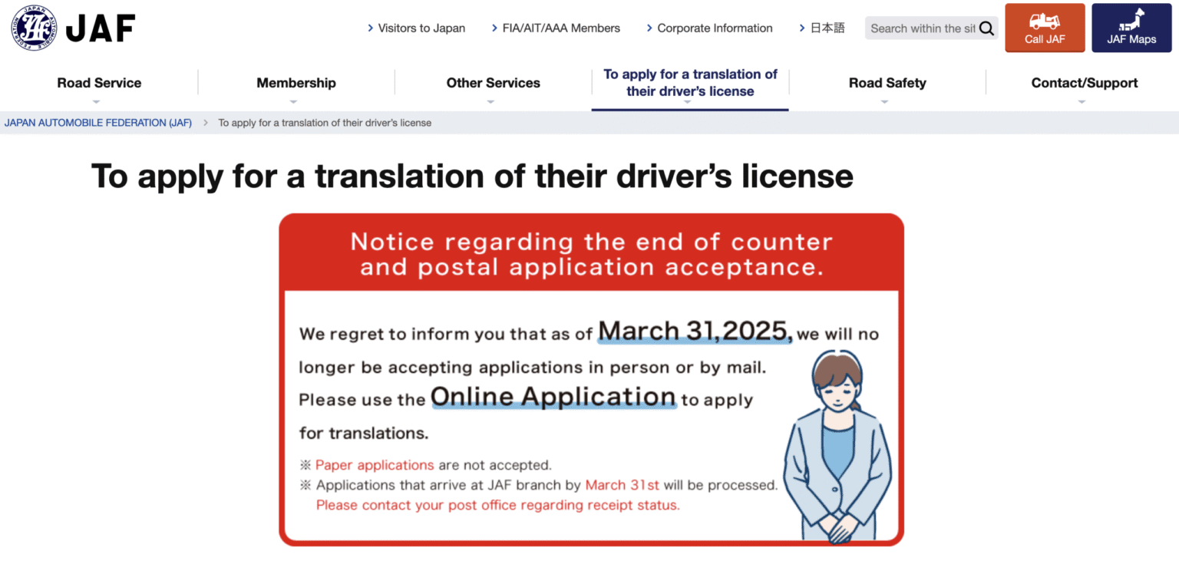Screen dimensions: 1179x561
Task: Click the JAF tow truck Call JAF icon
Action: pos(1044,21)
